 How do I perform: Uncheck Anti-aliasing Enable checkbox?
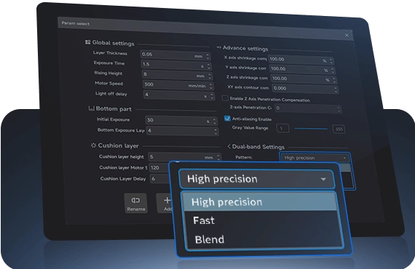[x=227, y=119]
